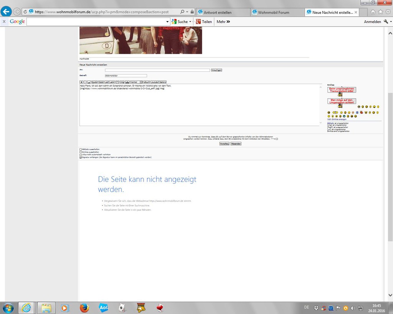Open the king card game taskbar icon
Screen dimensions: 393x314
[x=141, y=308]
